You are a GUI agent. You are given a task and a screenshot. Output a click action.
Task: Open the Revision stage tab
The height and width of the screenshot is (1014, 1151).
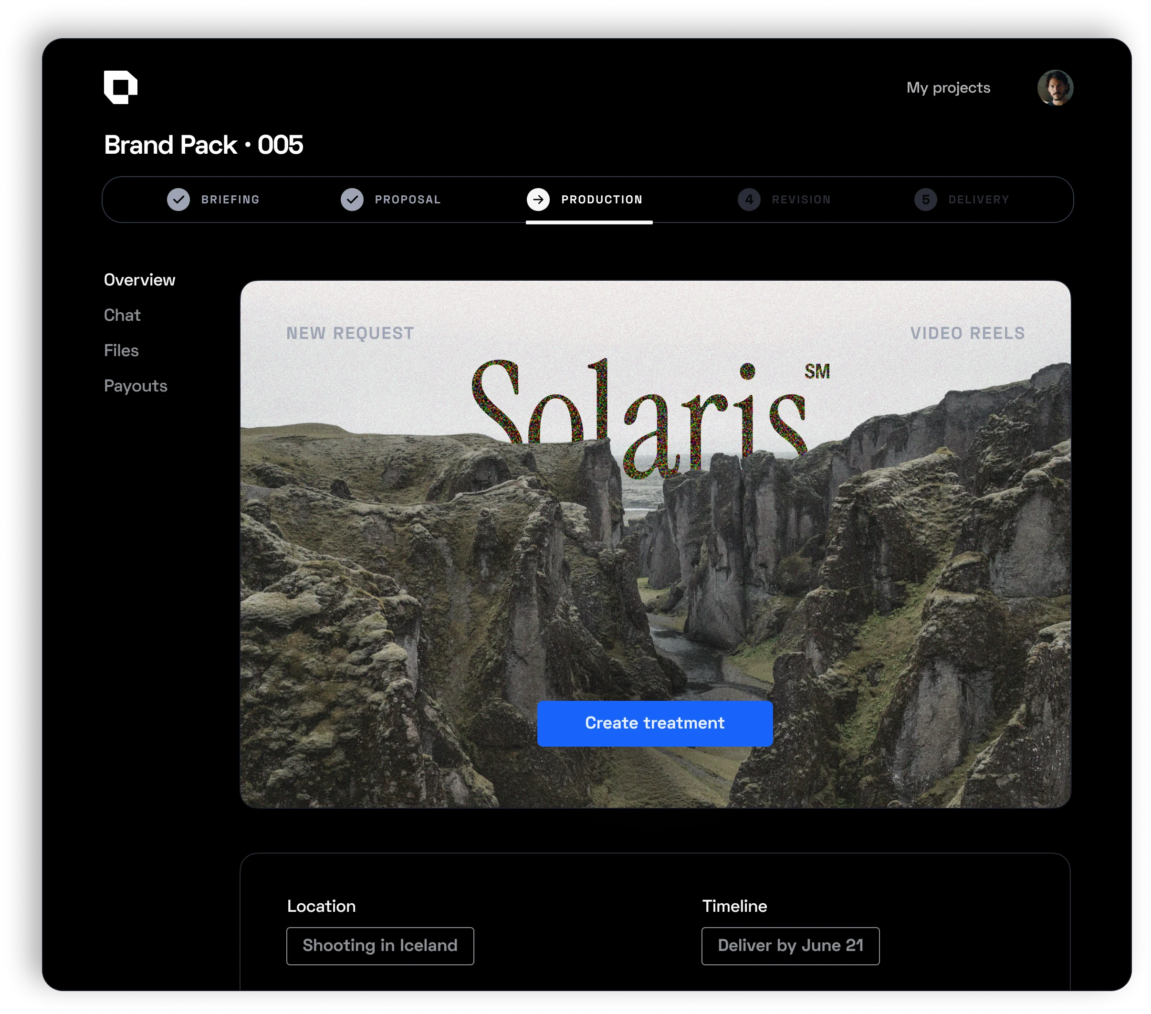click(x=801, y=200)
